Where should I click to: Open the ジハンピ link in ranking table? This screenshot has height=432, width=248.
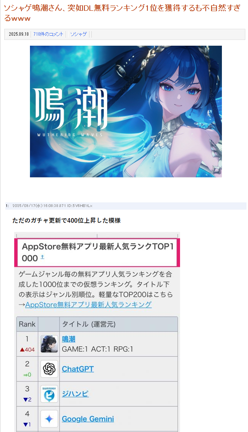75,394
